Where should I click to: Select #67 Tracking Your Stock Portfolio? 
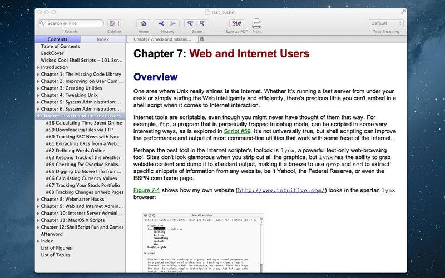[x=82, y=185]
